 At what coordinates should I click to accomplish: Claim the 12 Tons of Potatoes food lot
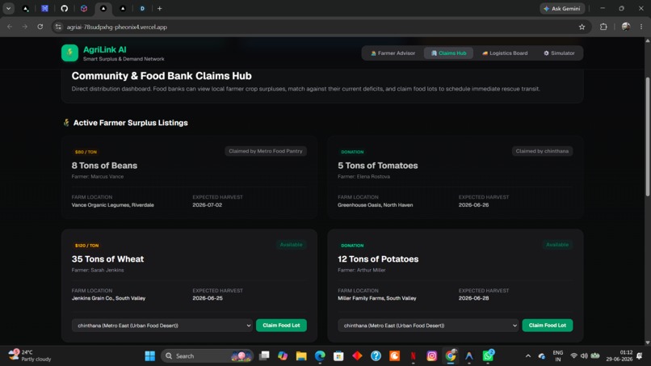pyautogui.click(x=547, y=326)
